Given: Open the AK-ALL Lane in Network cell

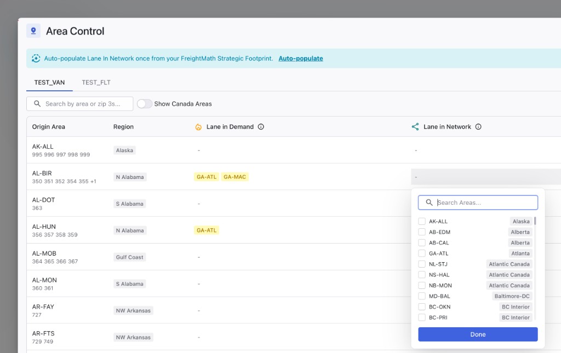Looking at the screenshot, I should [x=486, y=151].
